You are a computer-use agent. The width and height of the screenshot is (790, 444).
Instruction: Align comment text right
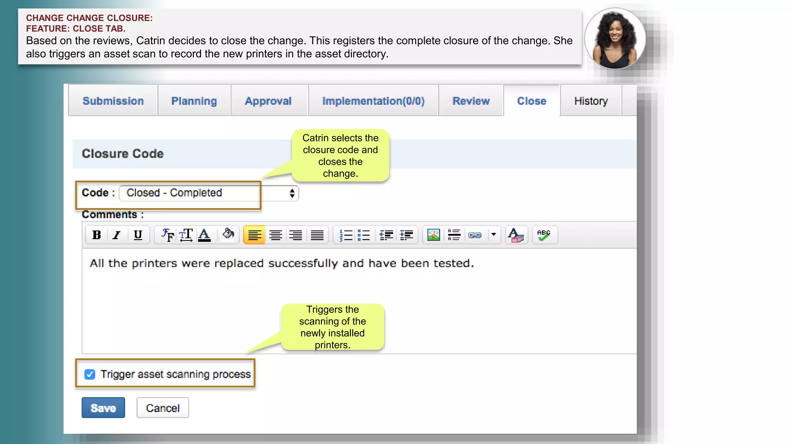[x=296, y=235]
